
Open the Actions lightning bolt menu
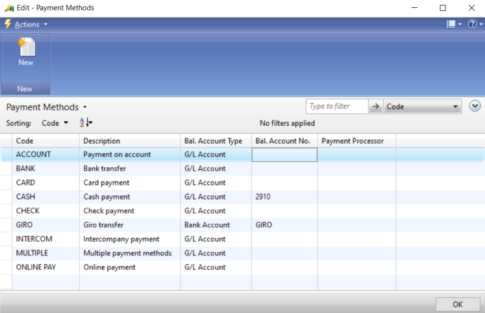(x=8, y=24)
